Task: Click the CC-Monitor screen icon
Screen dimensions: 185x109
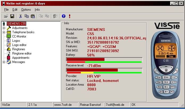Action: pos(9,36)
